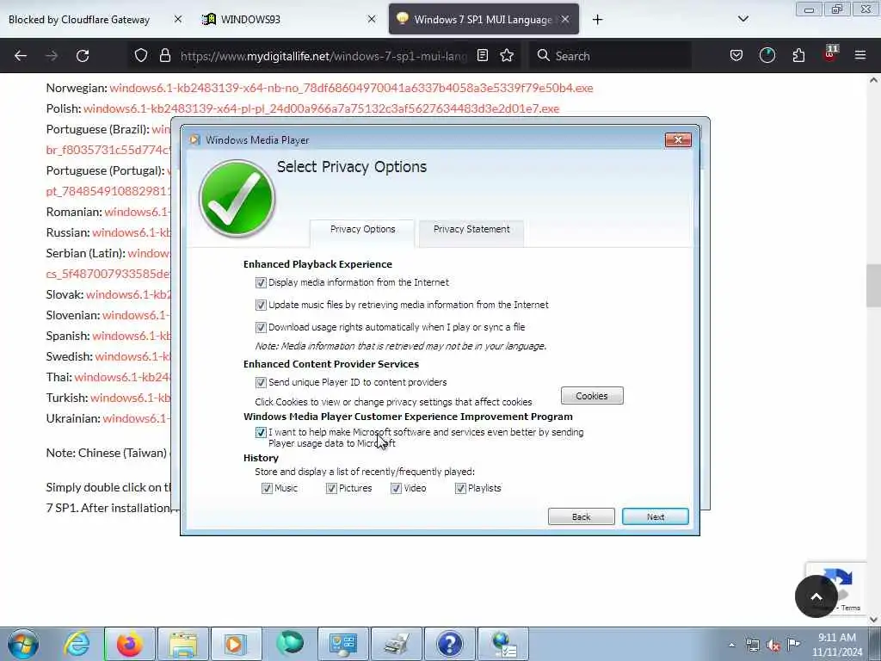Viewport: 881px width, 661px height.
Task: Click Back in Windows Media Player setup
Action: click(x=581, y=516)
